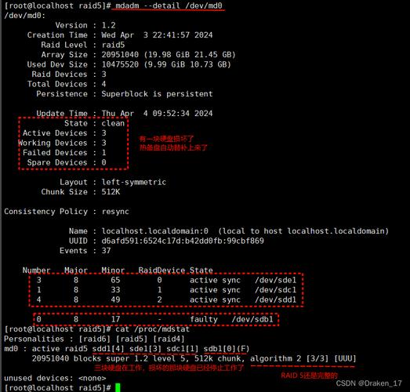Click the Version value '1.2'
Viewport: 410px width, 392px height.
(x=108, y=25)
